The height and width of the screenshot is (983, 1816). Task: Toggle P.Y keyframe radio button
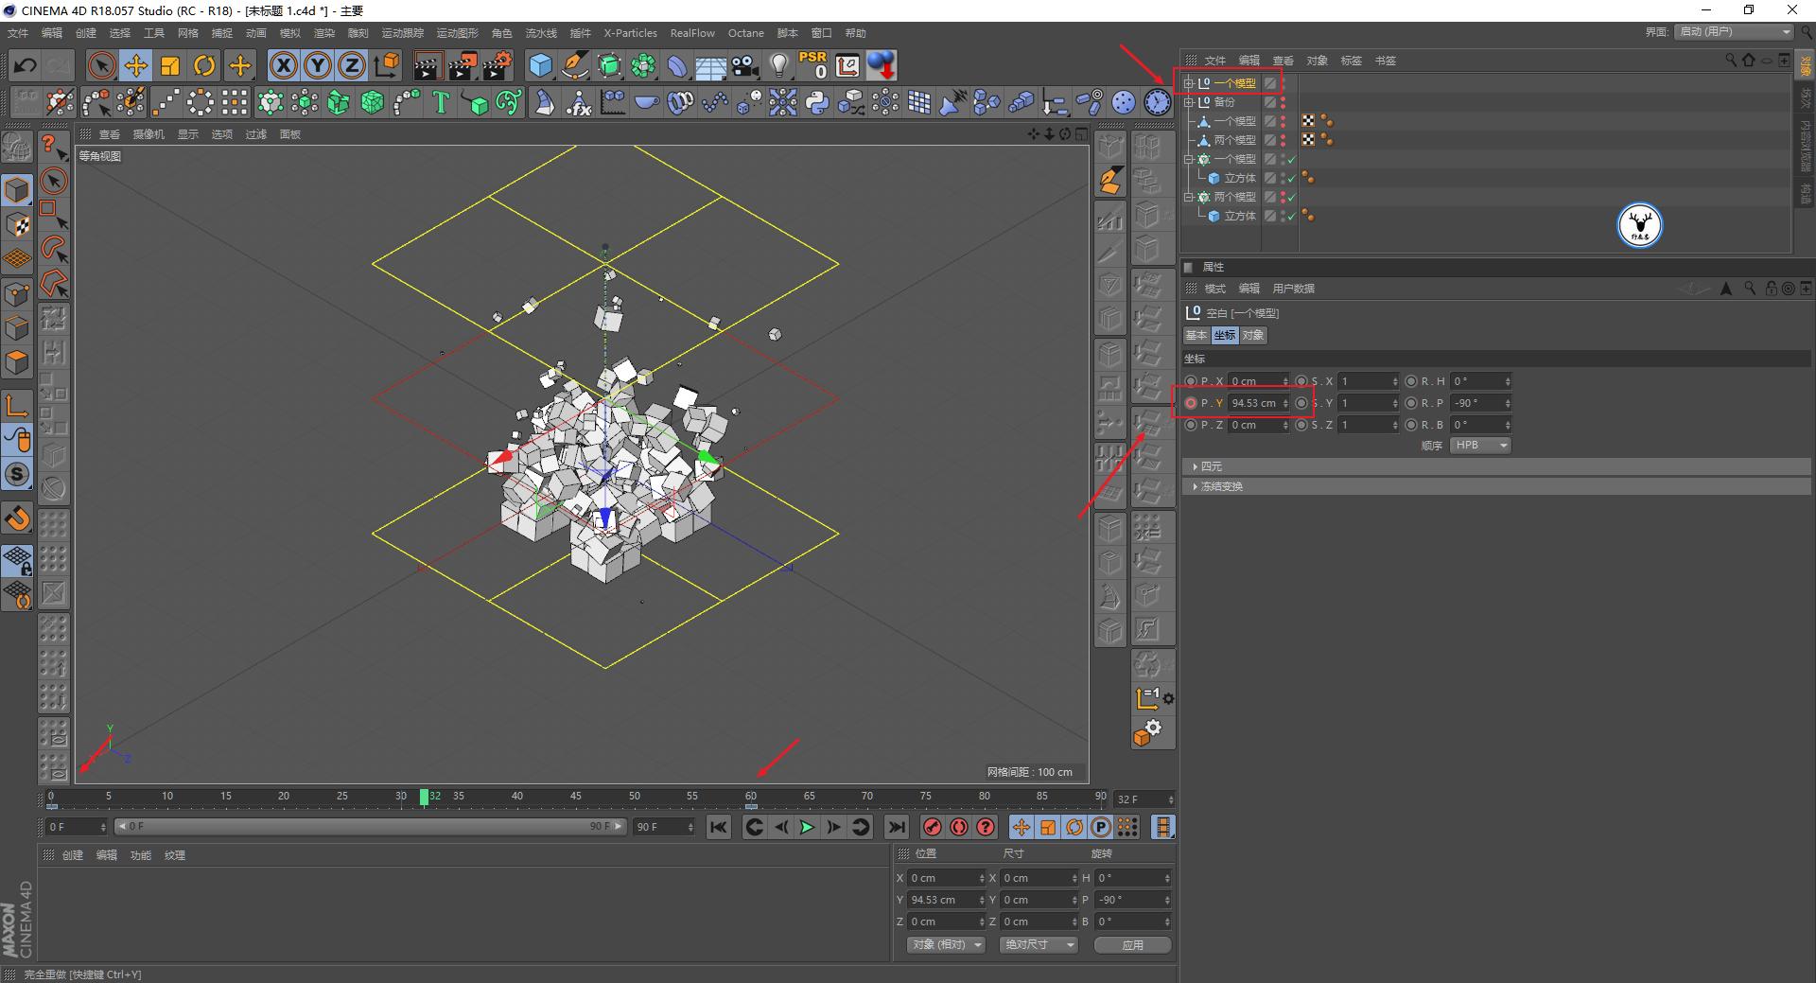pos(1191,403)
